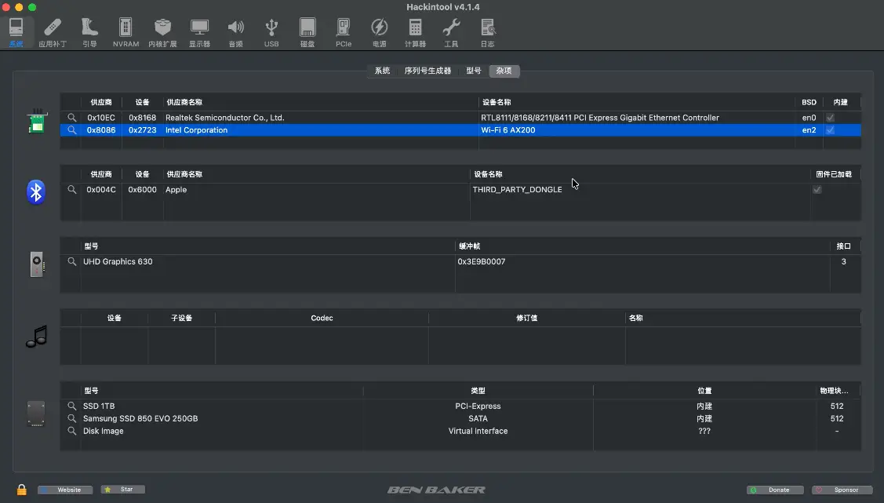
Task: Switch to the 型号 tab
Action: (474, 71)
